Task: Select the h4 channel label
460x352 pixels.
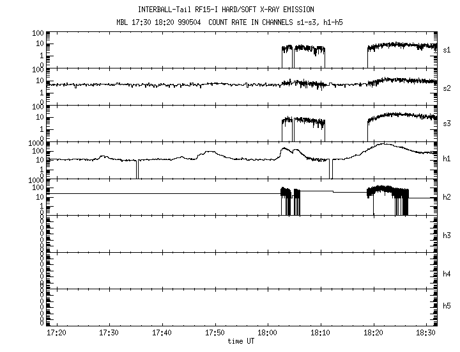Action: (447, 273)
